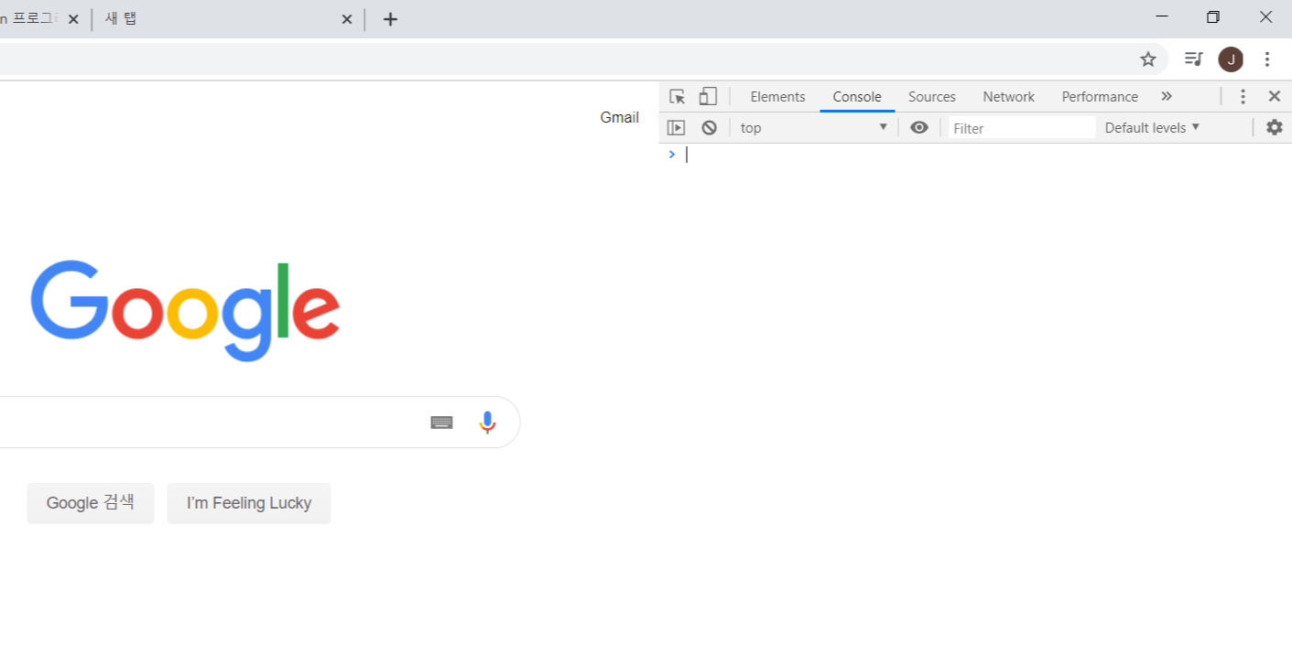
Task: Toggle the device toolbar icon
Action: tap(708, 97)
